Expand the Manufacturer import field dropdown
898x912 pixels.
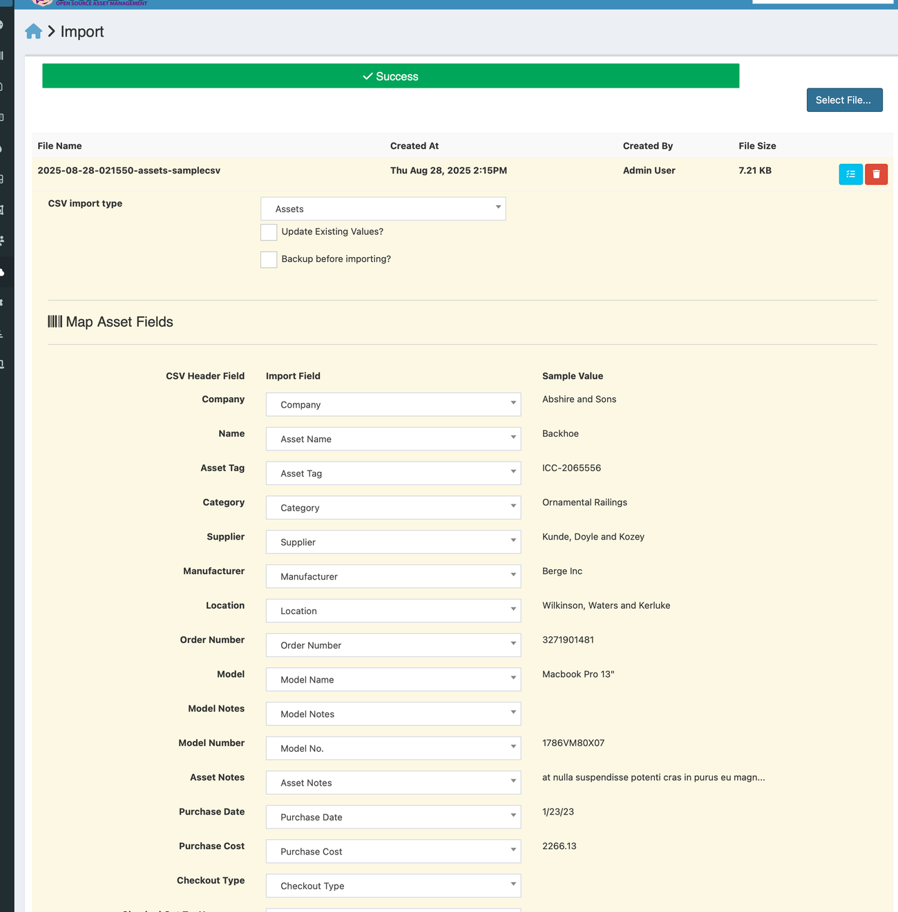point(393,576)
